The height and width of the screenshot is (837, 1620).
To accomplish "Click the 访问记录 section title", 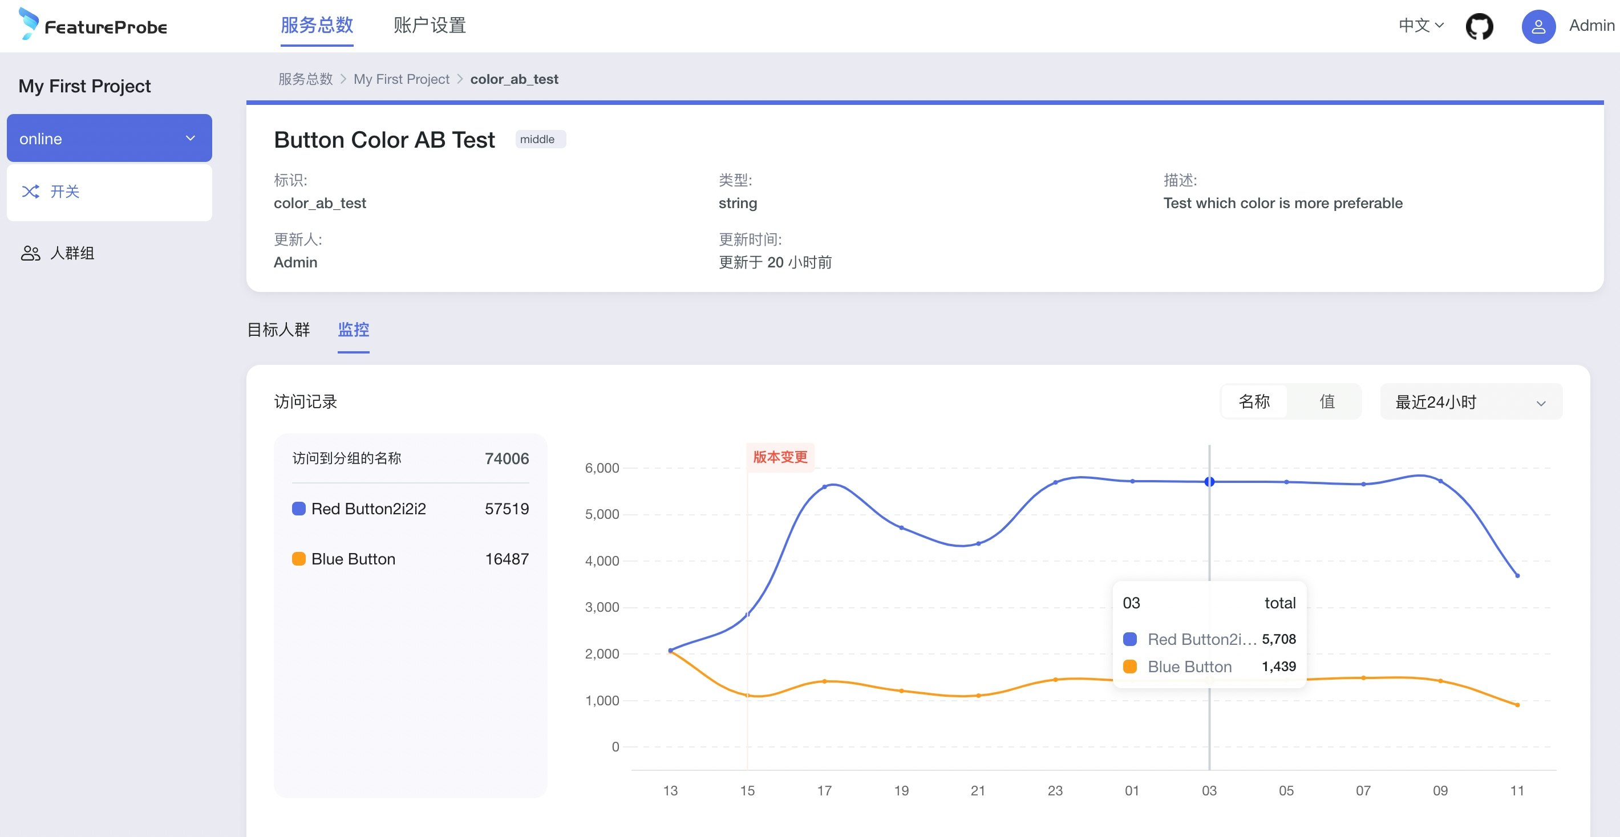I will [306, 402].
